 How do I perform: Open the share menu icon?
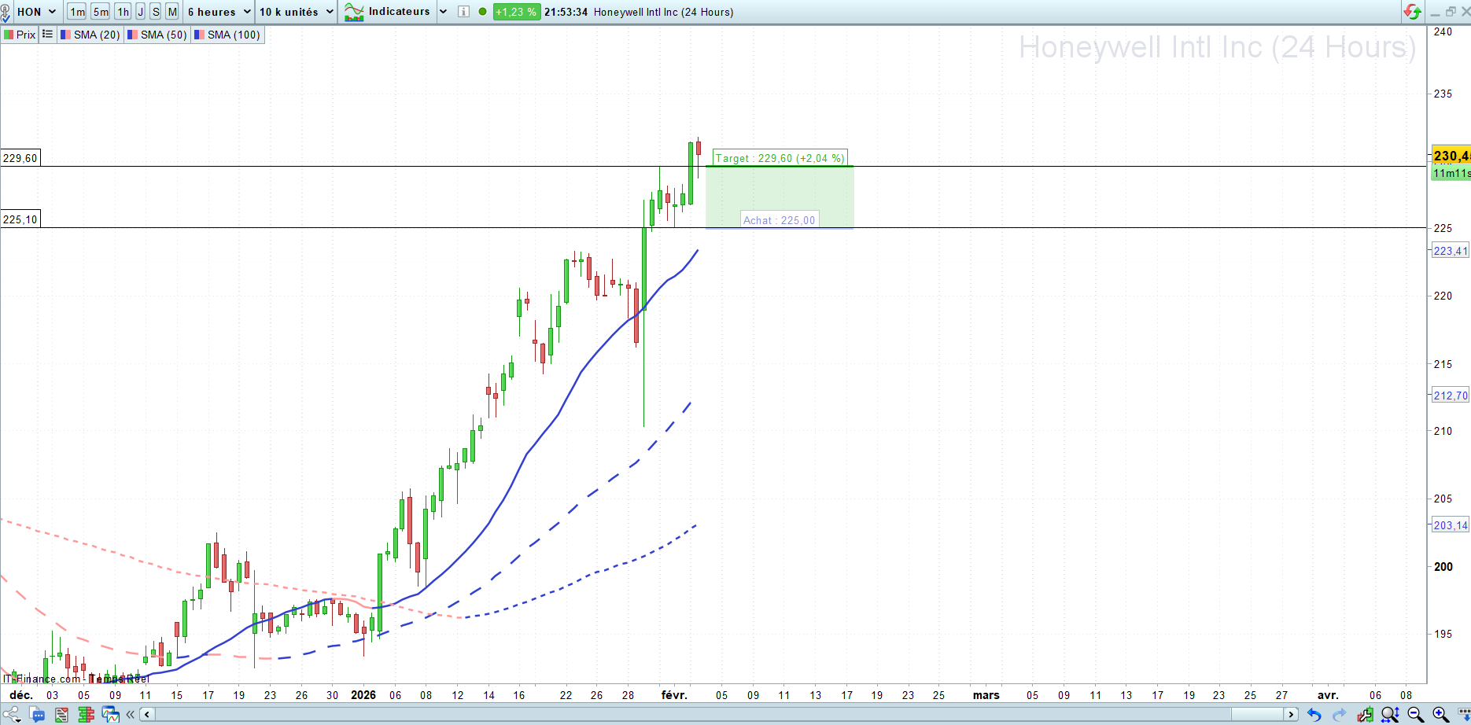pyautogui.click(x=12, y=714)
